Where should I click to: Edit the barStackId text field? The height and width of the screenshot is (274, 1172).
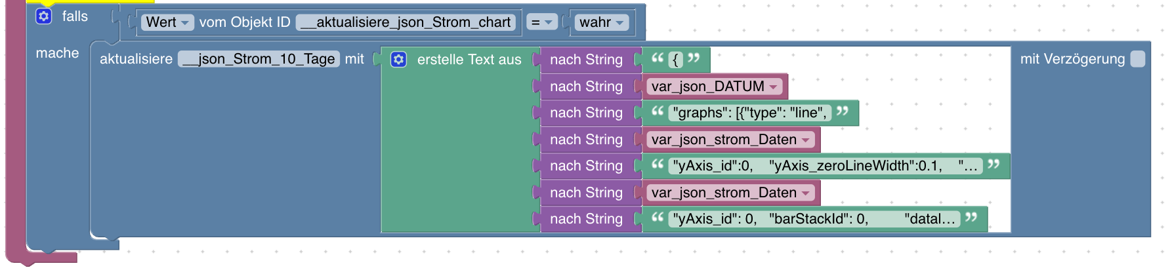814,219
